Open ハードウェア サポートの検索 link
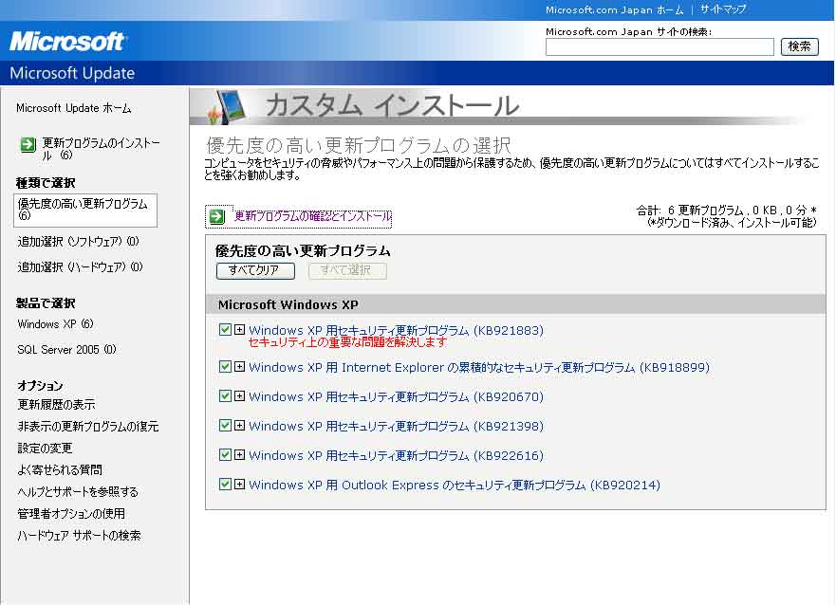 tap(79, 535)
